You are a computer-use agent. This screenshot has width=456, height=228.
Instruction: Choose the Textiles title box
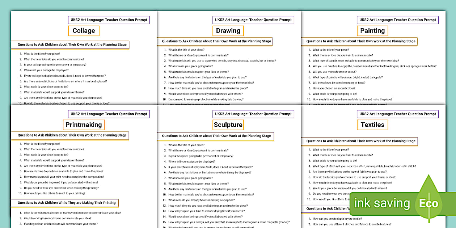(x=372, y=125)
